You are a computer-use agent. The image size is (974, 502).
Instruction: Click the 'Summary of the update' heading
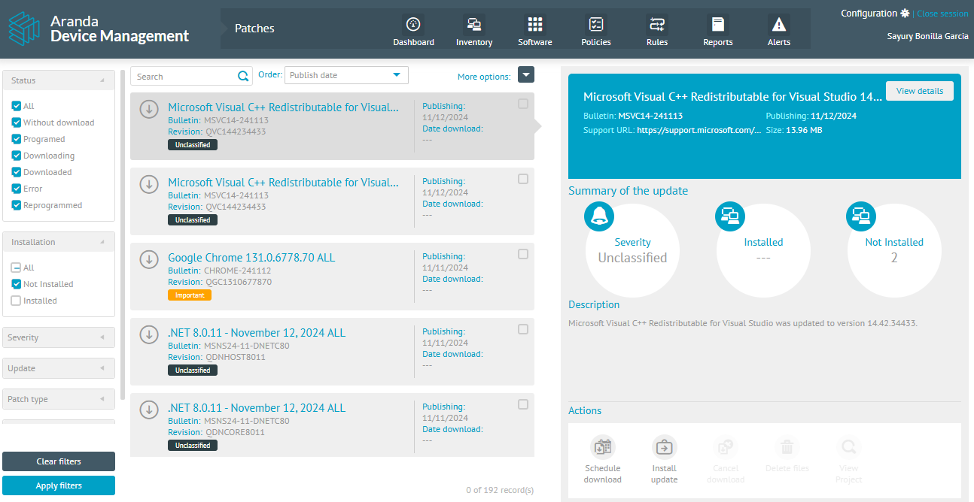tap(628, 191)
